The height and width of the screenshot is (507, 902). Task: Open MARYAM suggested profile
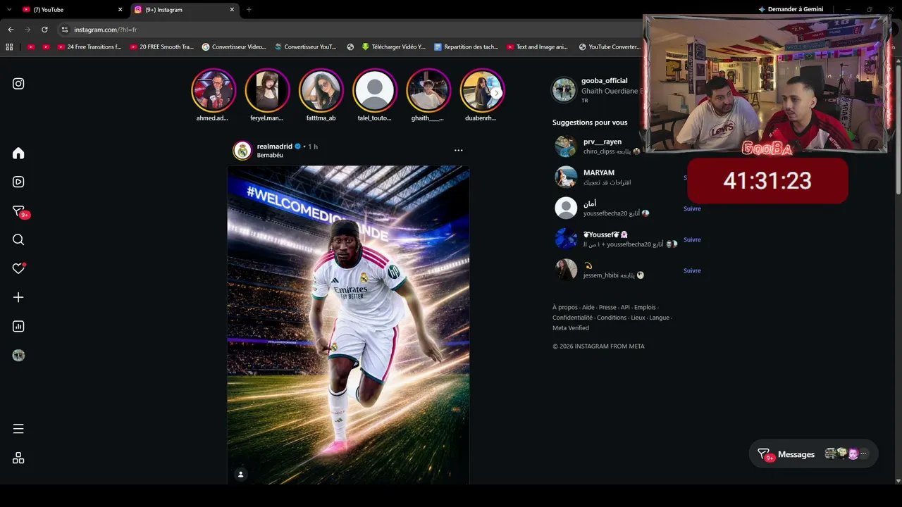coord(599,173)
